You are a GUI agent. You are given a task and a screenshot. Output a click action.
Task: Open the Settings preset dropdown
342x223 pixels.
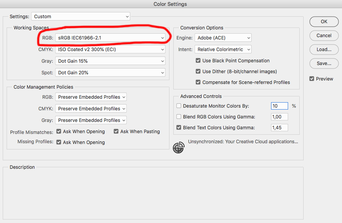pyautogui.click(x=81, y=17)
